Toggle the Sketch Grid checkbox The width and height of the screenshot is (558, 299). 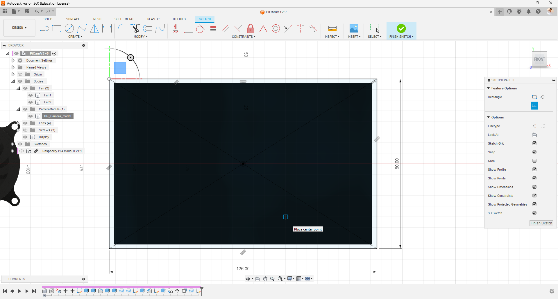click(x=534, y=143)
